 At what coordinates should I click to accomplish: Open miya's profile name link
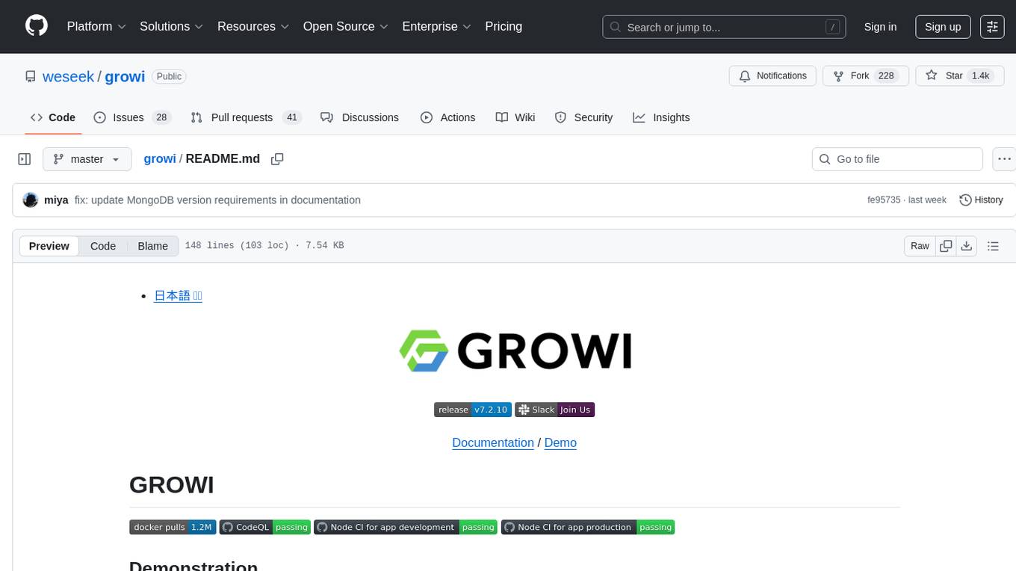56,200
